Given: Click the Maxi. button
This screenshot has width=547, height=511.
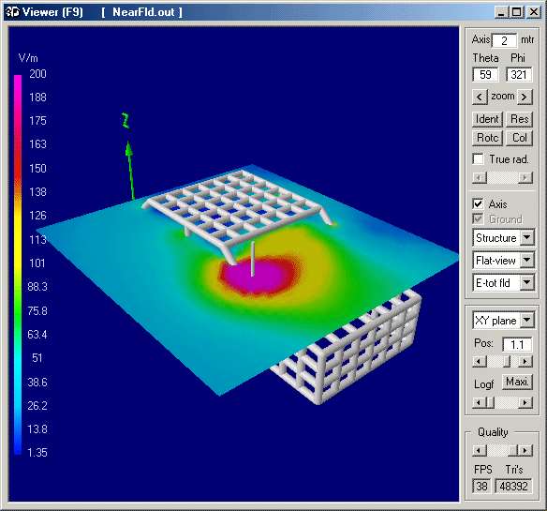Looking at the screenshot, I should (517, 382).
